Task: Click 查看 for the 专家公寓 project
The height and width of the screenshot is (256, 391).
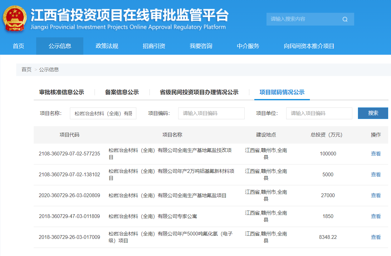Action: pos(376,216)
